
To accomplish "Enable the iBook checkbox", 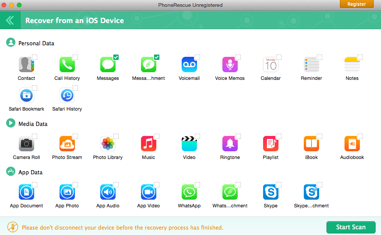I will coord(320,136).
